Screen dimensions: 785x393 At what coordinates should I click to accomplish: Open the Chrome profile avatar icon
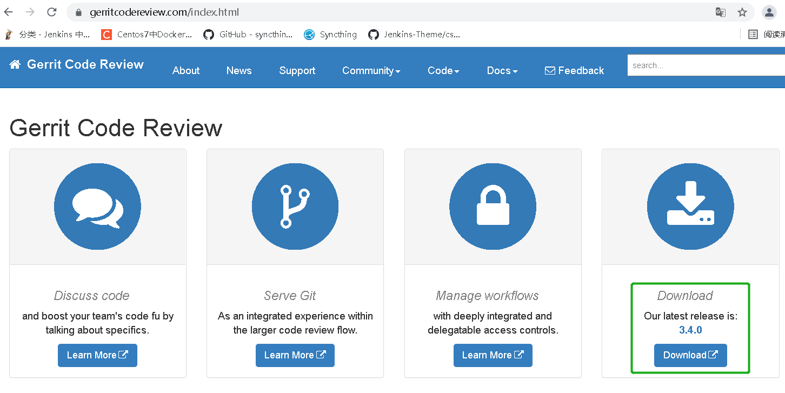(769, 12)
